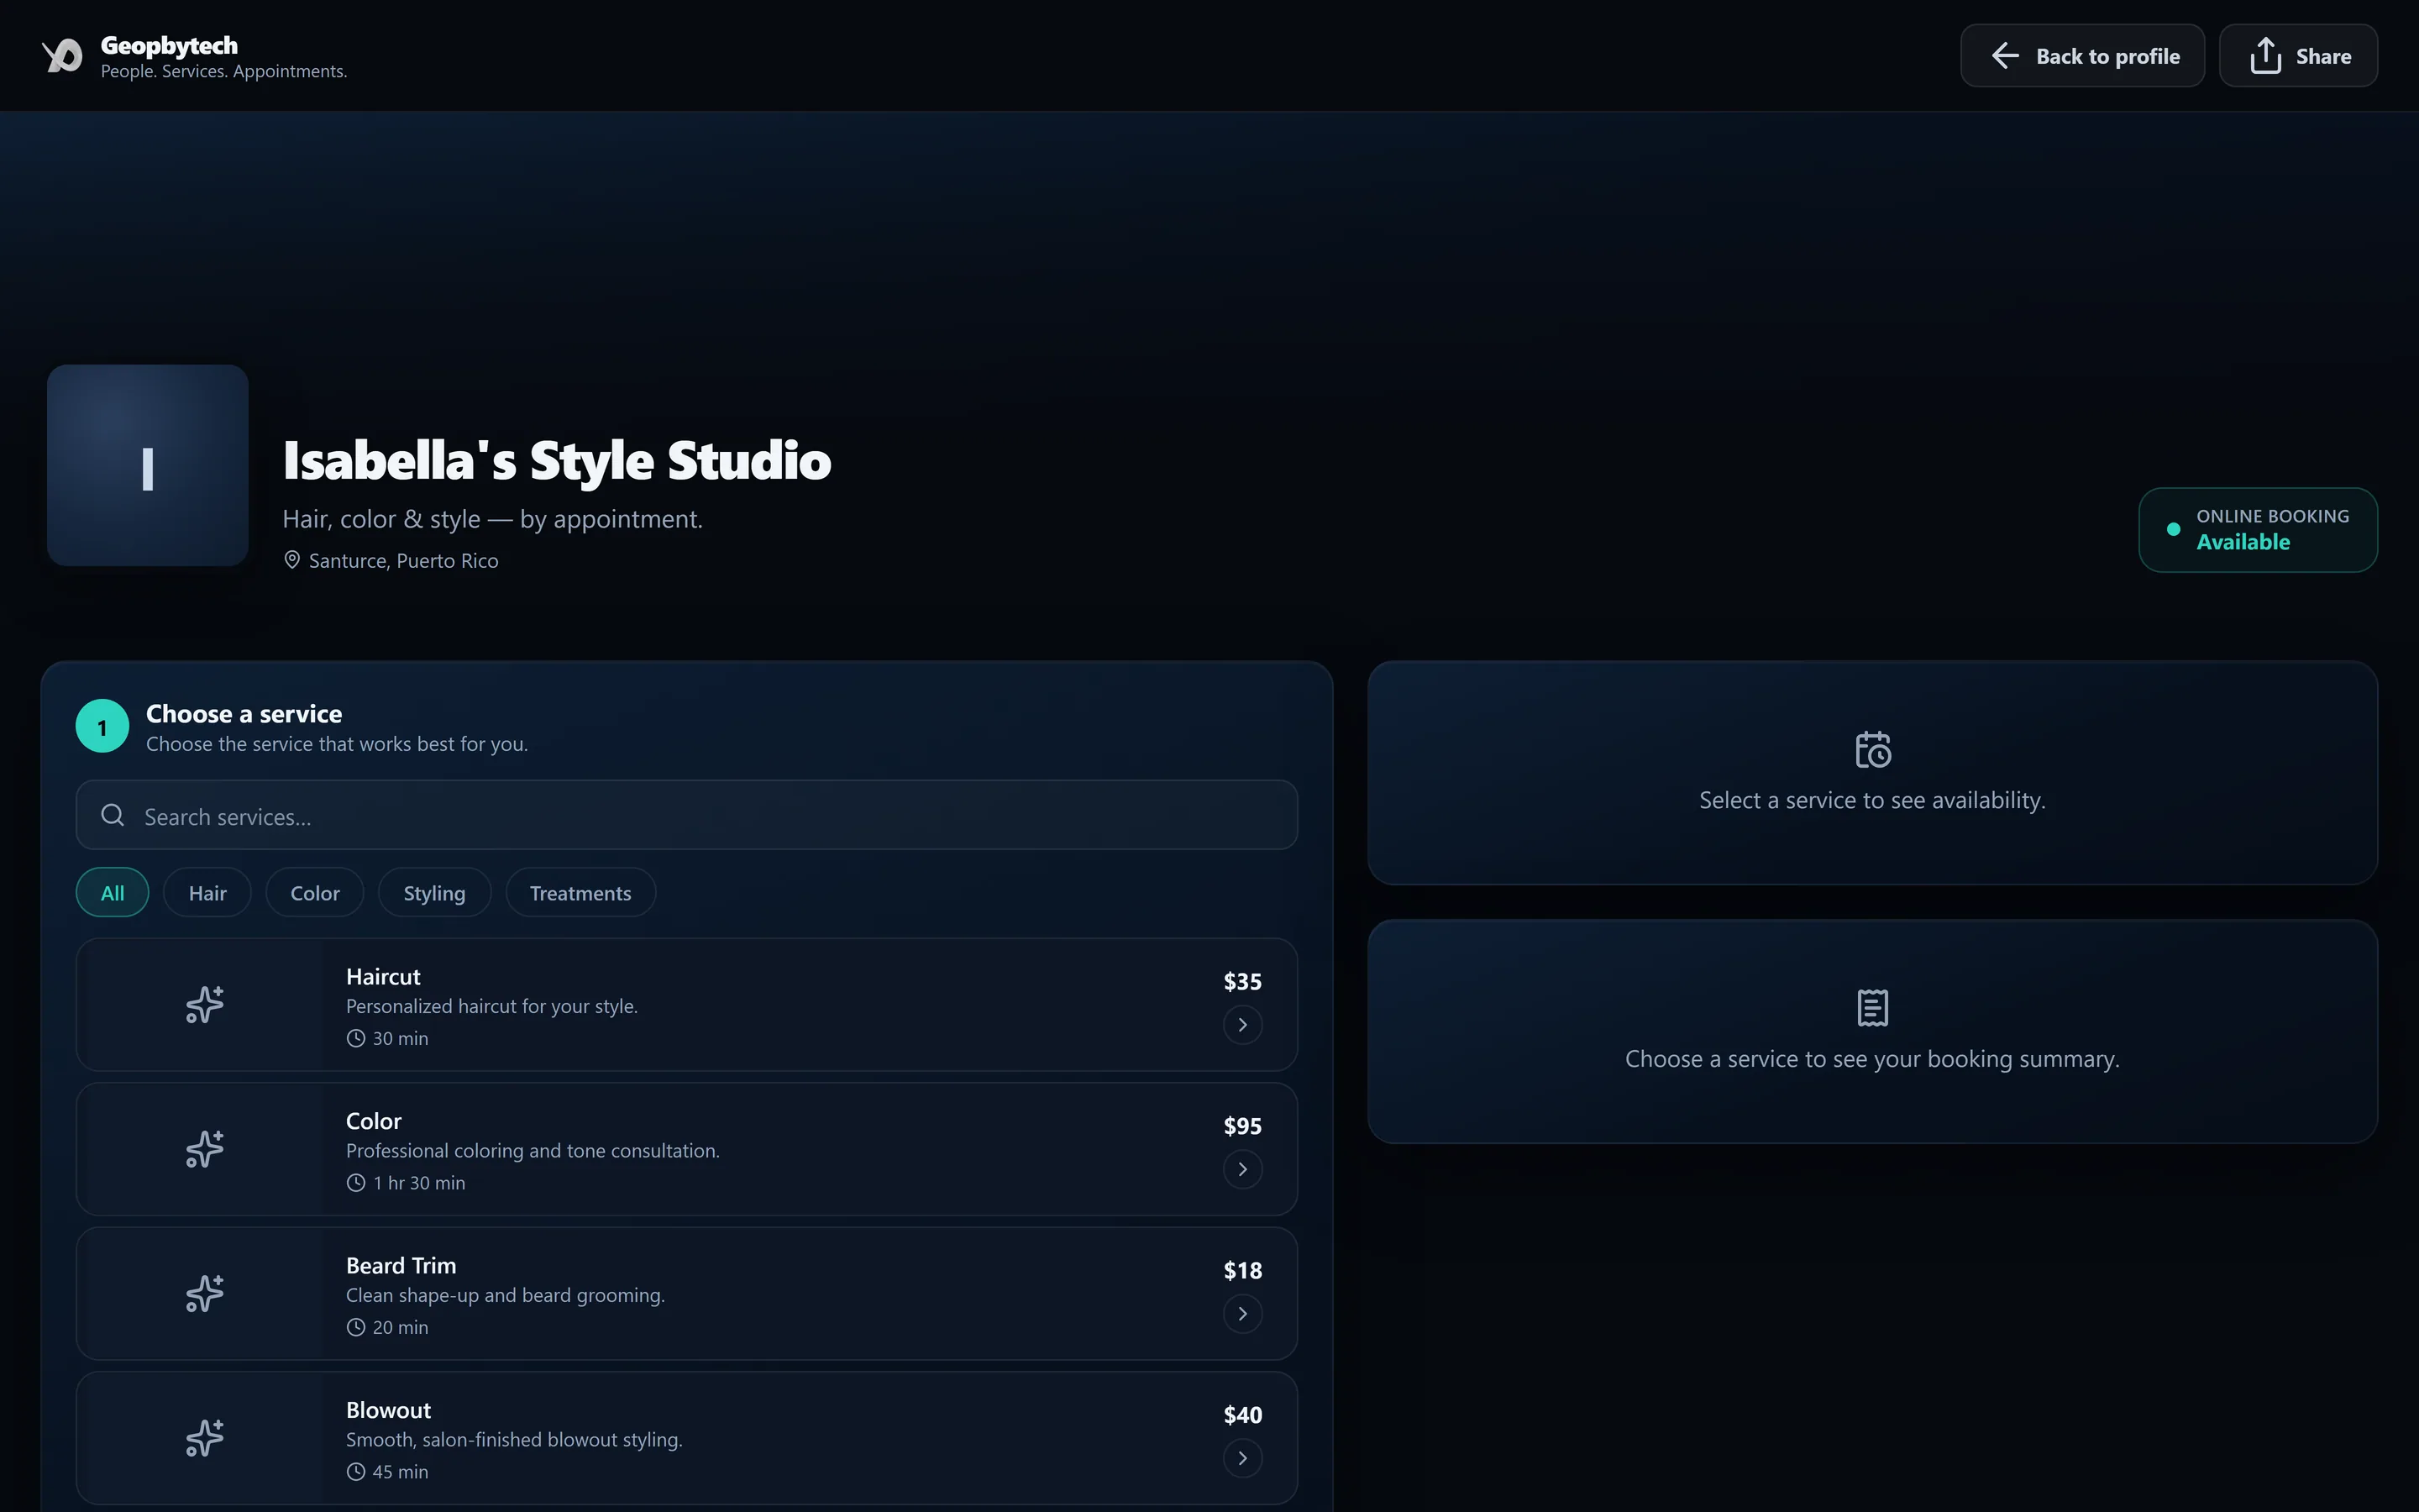Click the calendar clock availability icon
The width and height of the screenshot is (2419, 1512).
click(x=1872, y=750)
